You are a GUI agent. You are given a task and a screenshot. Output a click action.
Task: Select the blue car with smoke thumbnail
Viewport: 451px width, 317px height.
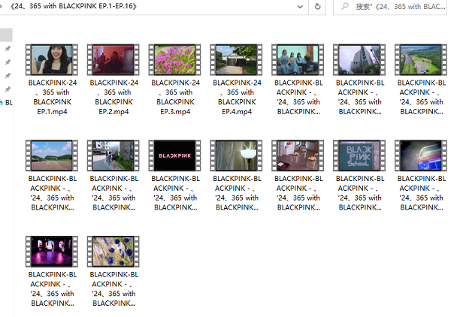coord(421,155)
